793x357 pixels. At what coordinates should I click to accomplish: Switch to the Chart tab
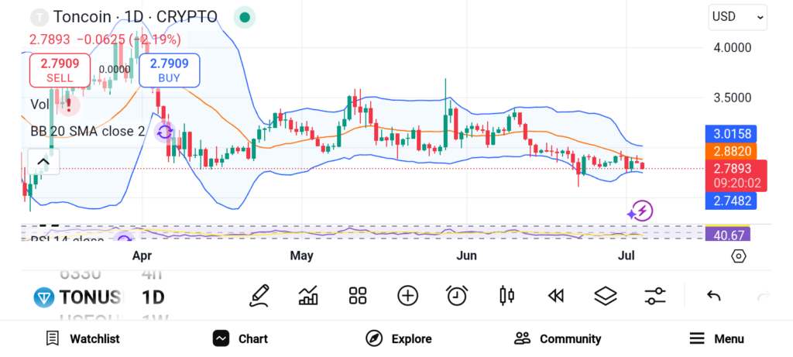pyautogui.click(x=240, y=338)
